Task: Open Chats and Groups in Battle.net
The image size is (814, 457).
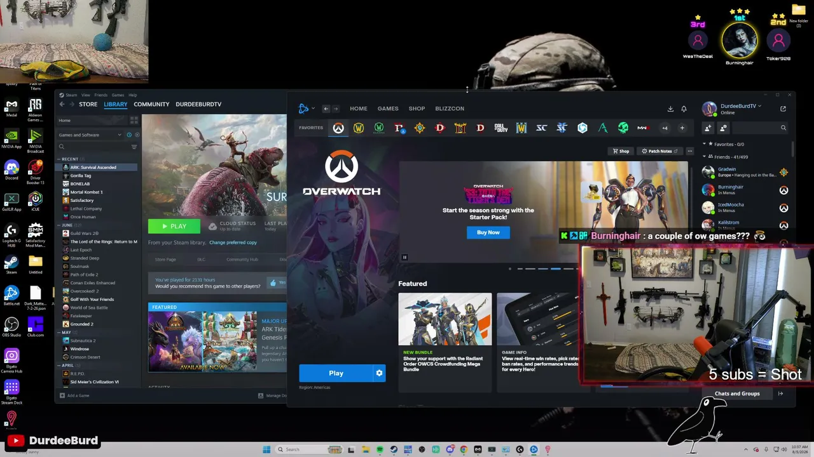Action: tap(737, 394)
